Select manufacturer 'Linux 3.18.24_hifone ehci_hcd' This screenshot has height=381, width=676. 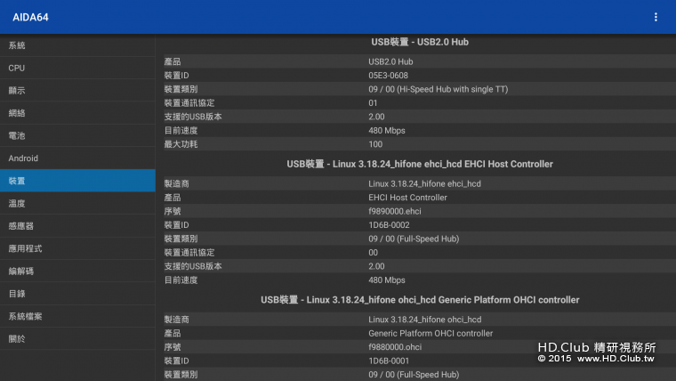(424, 183)
